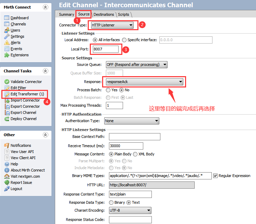
Task: Click the Edit Transformer (1) link
Action: point(27,94)
